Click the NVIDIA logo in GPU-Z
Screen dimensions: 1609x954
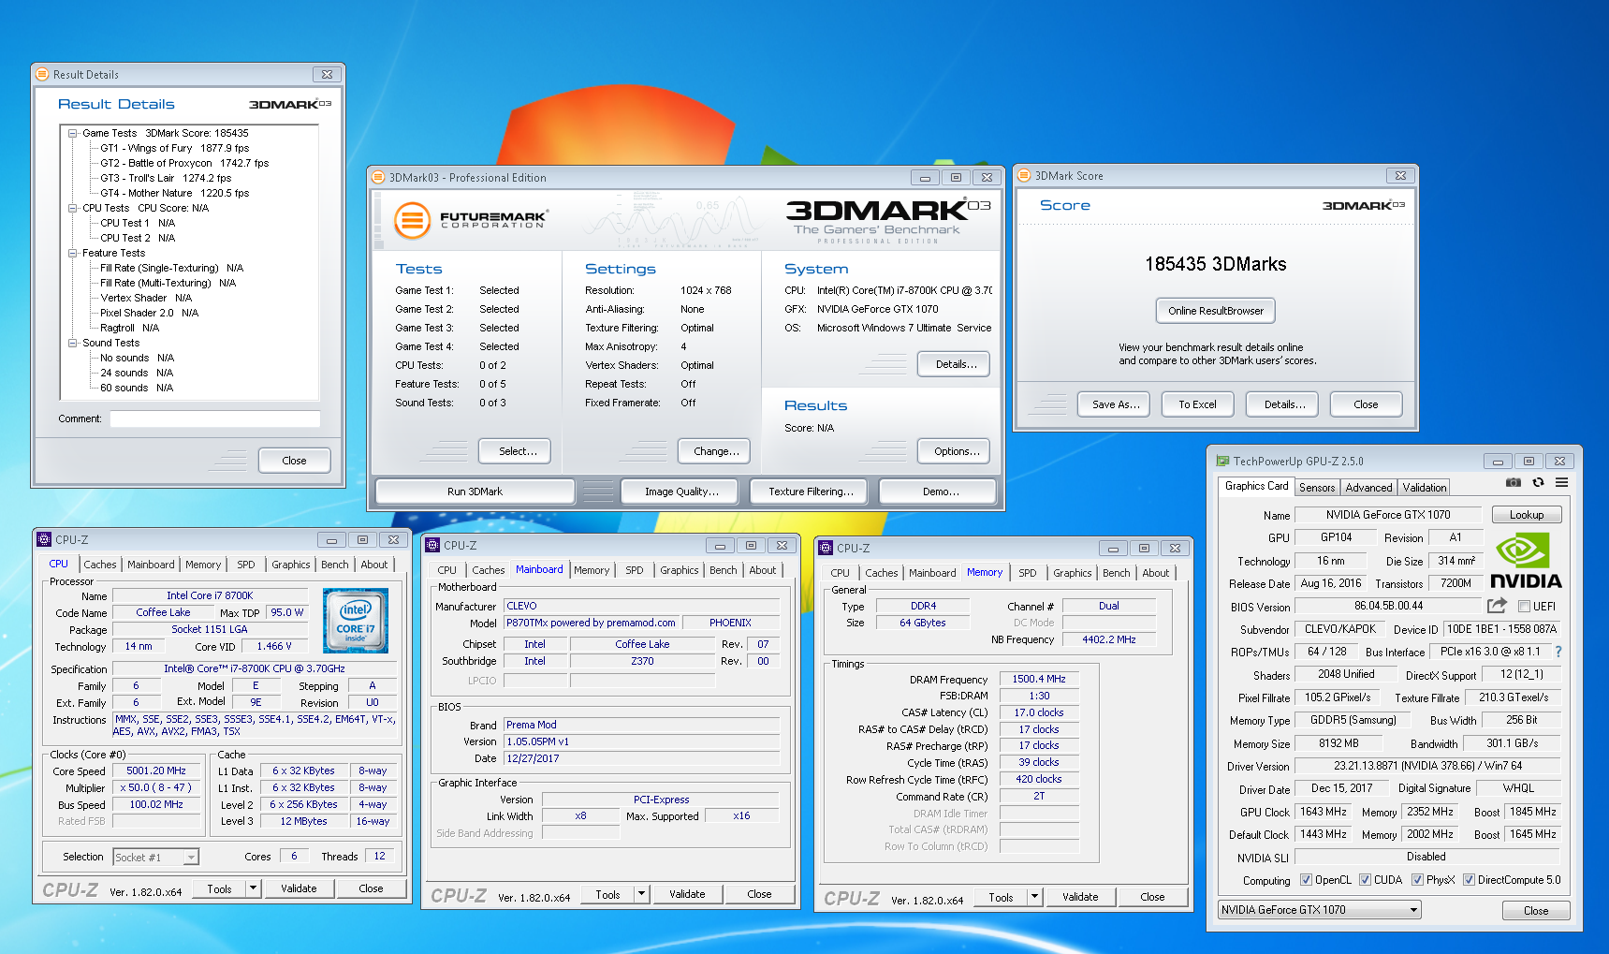tap(1525, 561)
